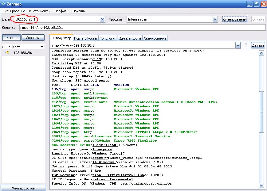Viewport: 267px width, 191px height.
Task: Click the 7200/tcp cisco7200sim line
Action: point(104,140)
